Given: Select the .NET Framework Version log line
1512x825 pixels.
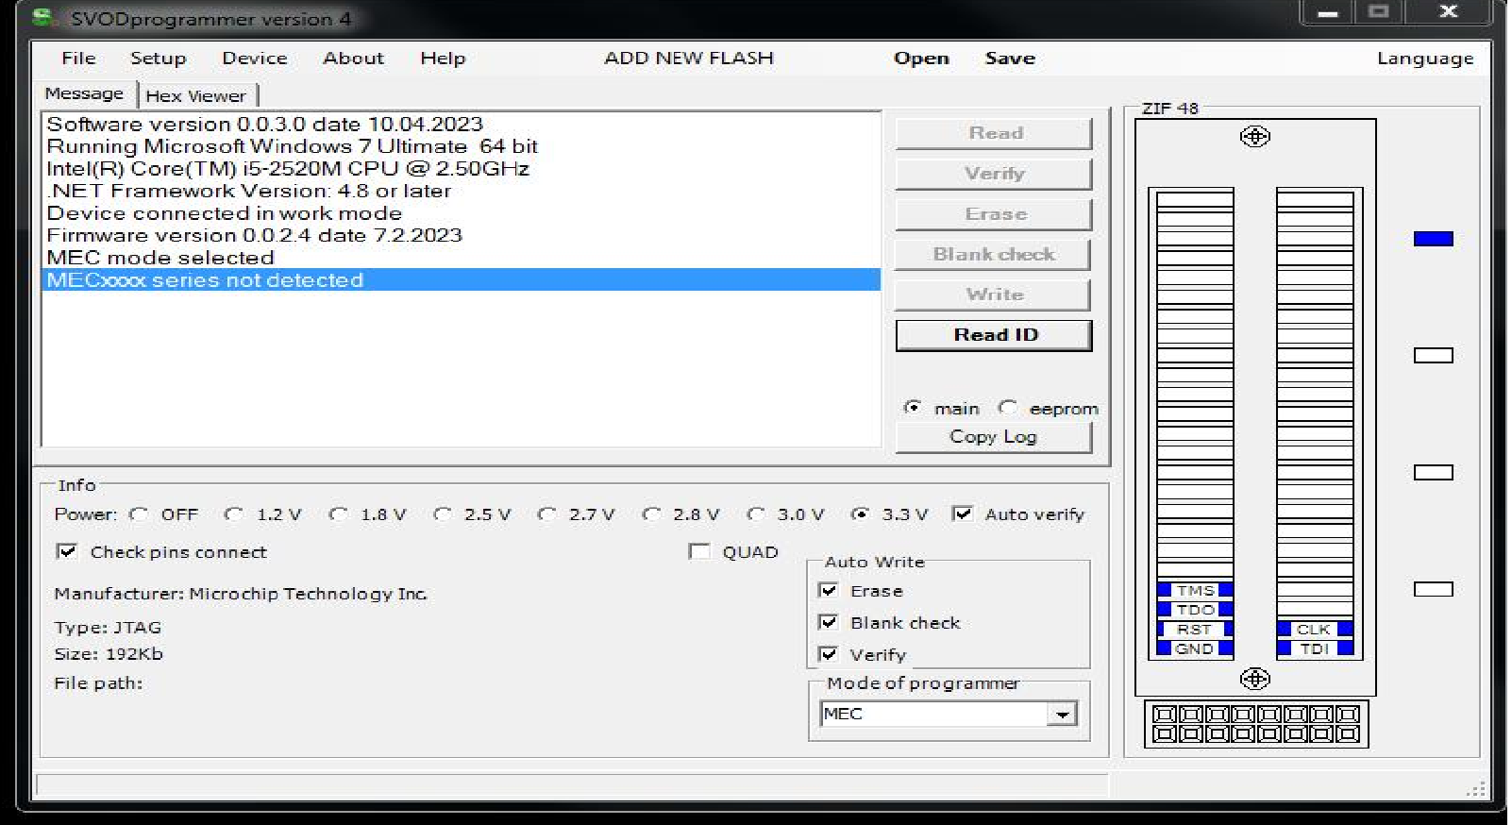Looking at the screenshot, I should click(461, 191).
